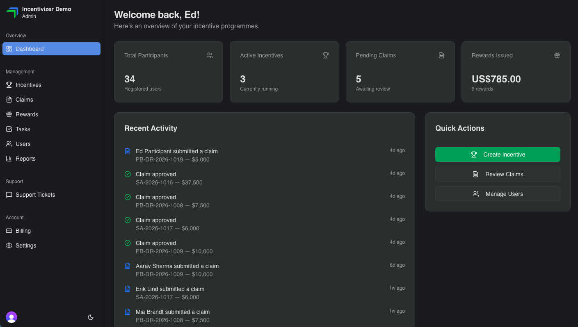Open the Reports page
This screenshot has width=578, height=327.
(51, 159)
